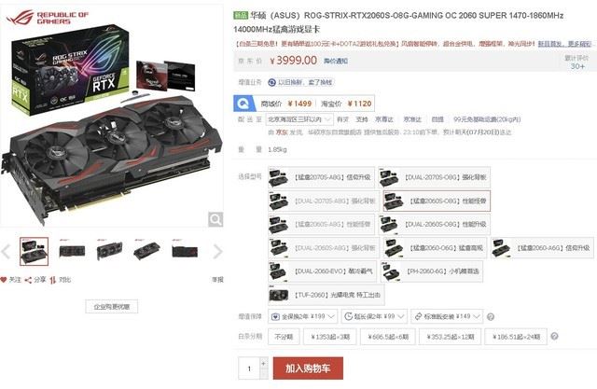Open the delivery address dropdown

click(x=299, y=119)
